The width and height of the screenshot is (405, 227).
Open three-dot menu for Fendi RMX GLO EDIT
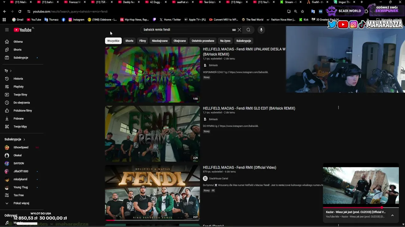pyautogui.click(x=338, y=108)
